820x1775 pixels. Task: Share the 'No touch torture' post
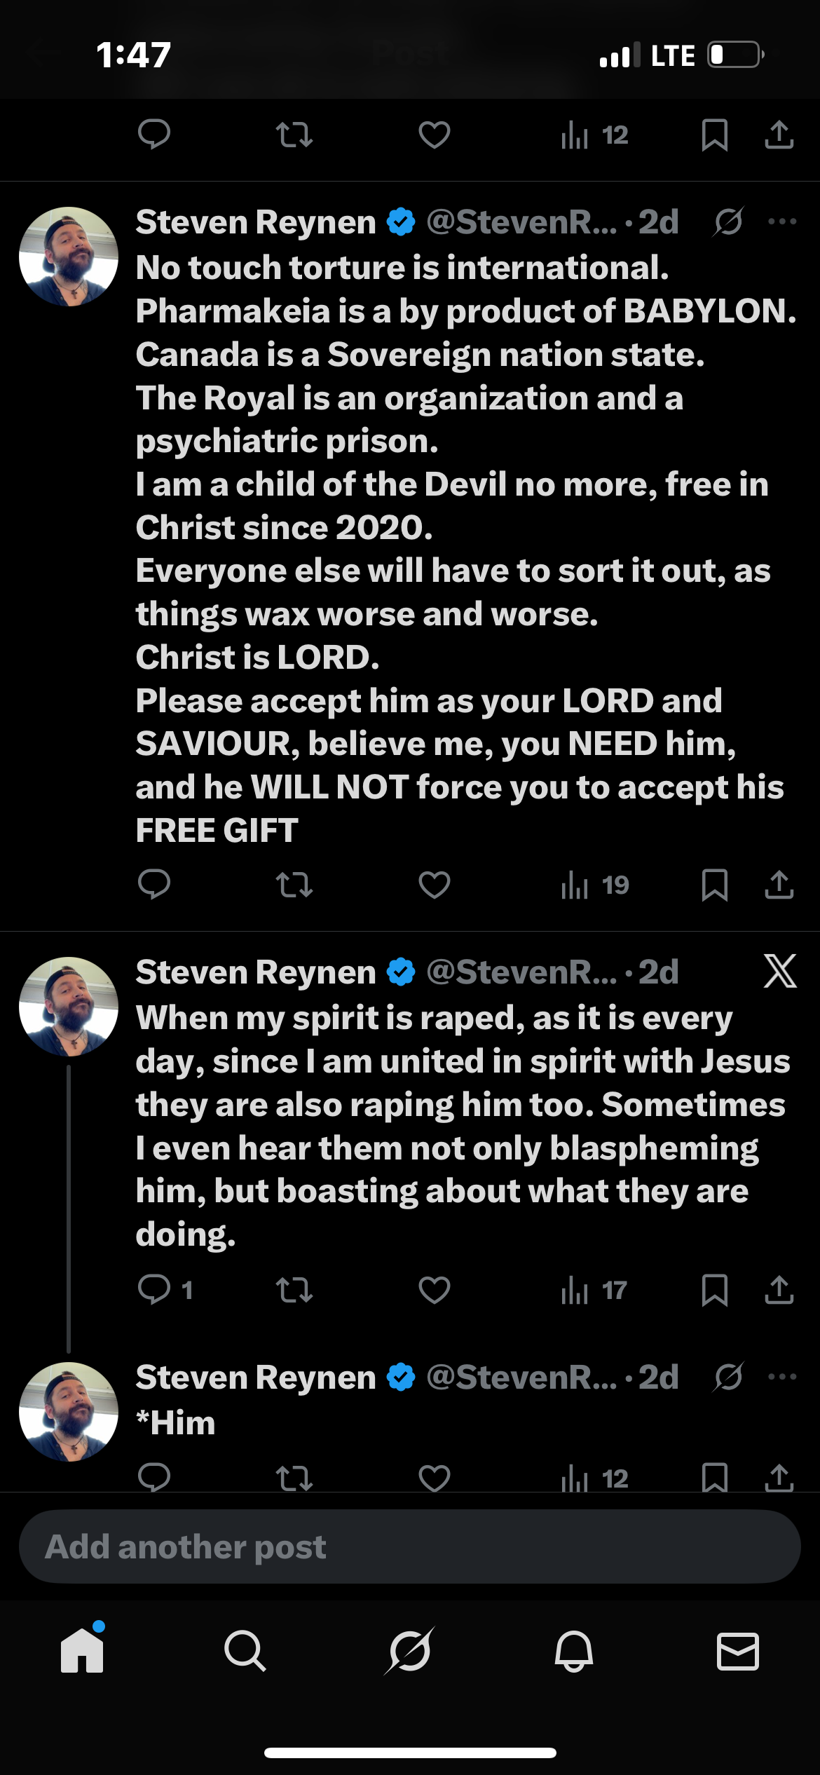pos(779,885)
